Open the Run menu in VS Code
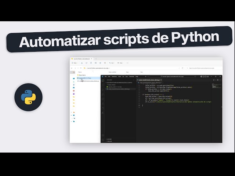This screenshot has width=235, height=176. click(x=127, y=77)
